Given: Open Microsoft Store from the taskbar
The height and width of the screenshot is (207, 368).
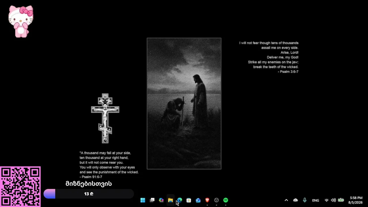Looking at the screenshot, I should click(x=189, y=200).
